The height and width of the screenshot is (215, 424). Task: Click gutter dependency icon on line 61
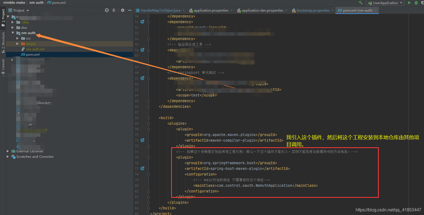142,78
